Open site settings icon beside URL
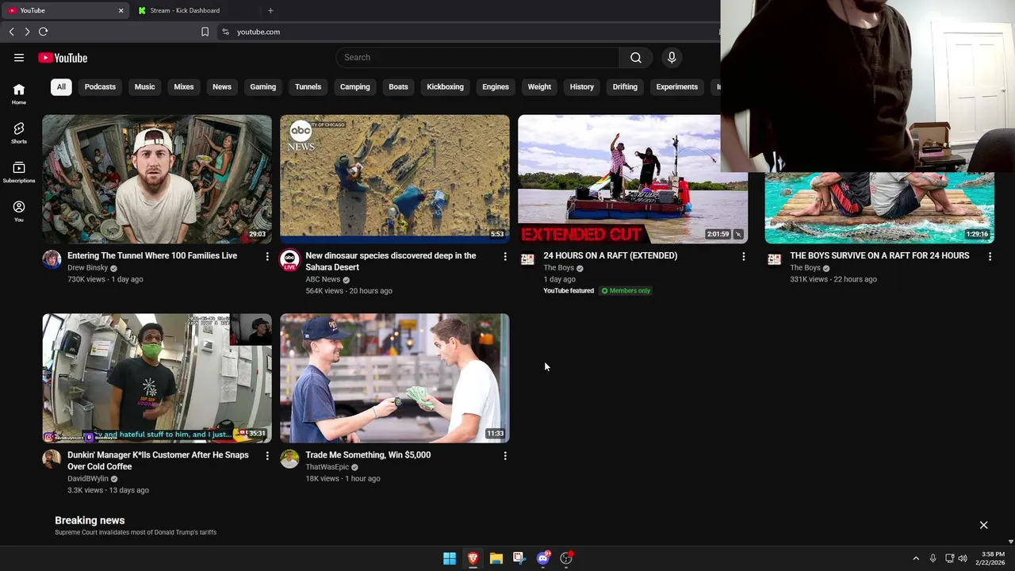This screenshot has height=571, width=1015. (x=225, y=32)
